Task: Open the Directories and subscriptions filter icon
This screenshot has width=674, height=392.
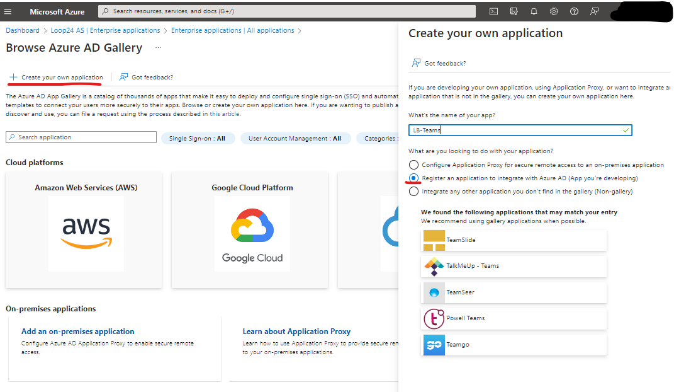Action: click(x=514, y=11)
